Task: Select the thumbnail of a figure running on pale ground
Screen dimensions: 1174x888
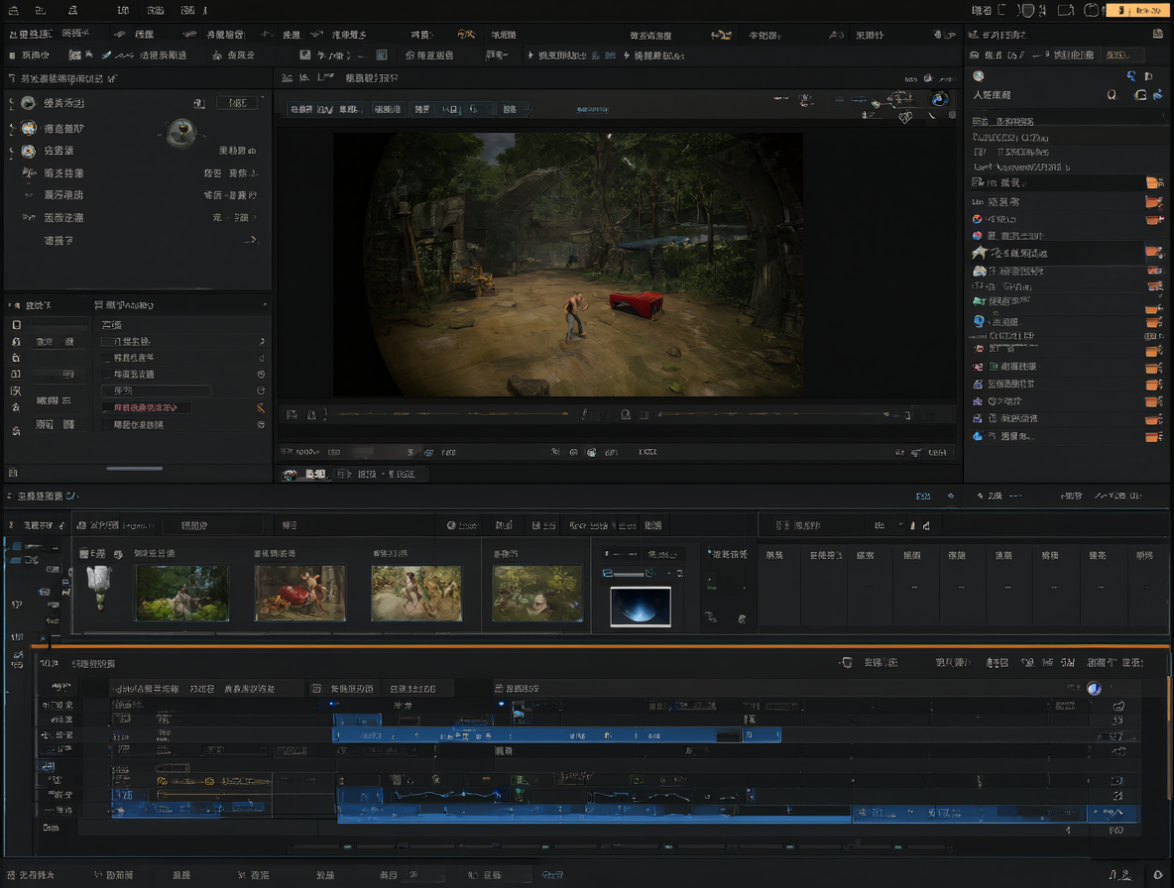Action: pyautogui.click(x=416, y=593)
